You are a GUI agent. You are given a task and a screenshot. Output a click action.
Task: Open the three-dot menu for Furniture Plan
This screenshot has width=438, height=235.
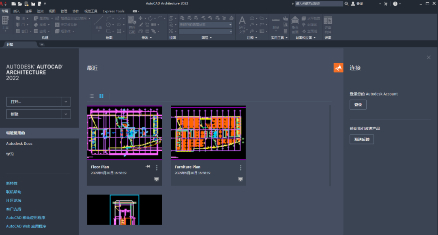tap(240, 167)
